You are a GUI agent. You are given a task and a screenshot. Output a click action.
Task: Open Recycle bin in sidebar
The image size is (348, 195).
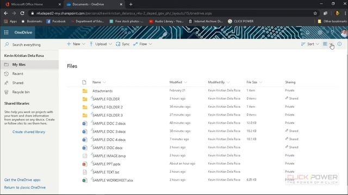click(x=29, y=92)
